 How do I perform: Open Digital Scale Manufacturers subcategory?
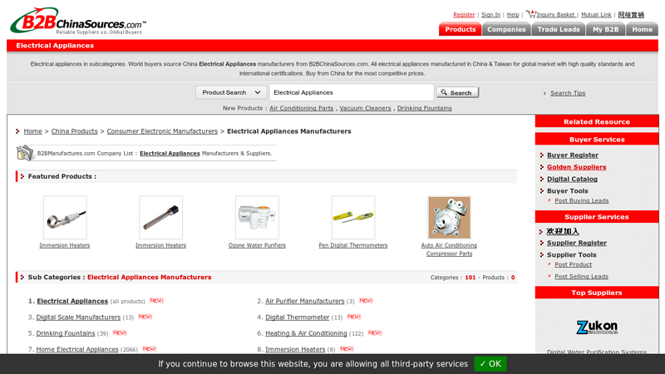pos(78,317)
